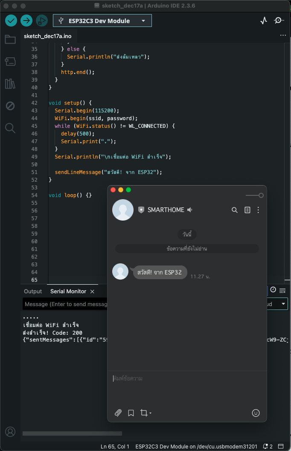Open the emoji picker in chat

click(x=256, y=413)
